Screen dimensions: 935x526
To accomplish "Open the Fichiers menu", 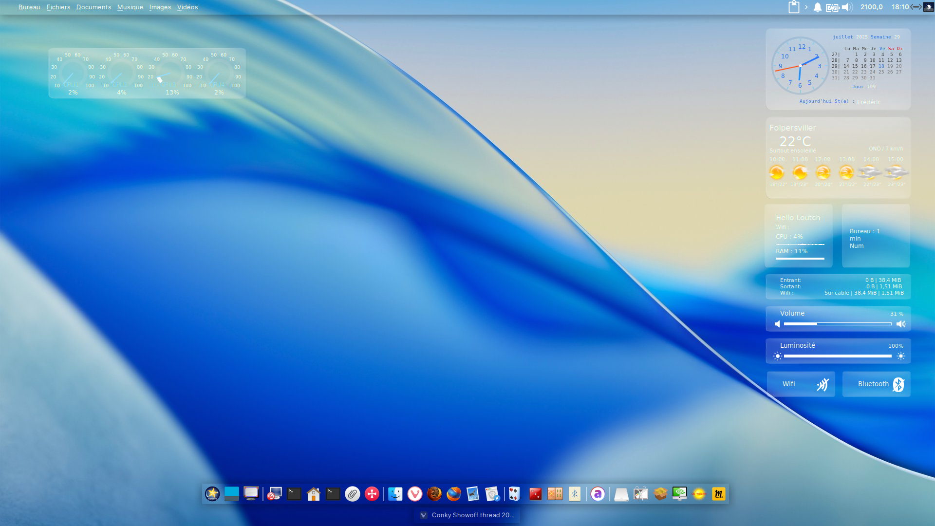I will pos(58,7).
